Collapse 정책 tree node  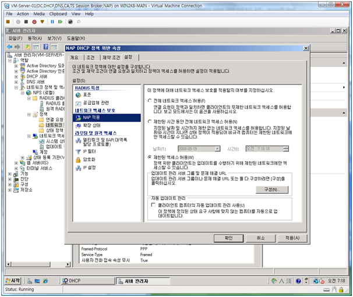click(x=29, y=115)
